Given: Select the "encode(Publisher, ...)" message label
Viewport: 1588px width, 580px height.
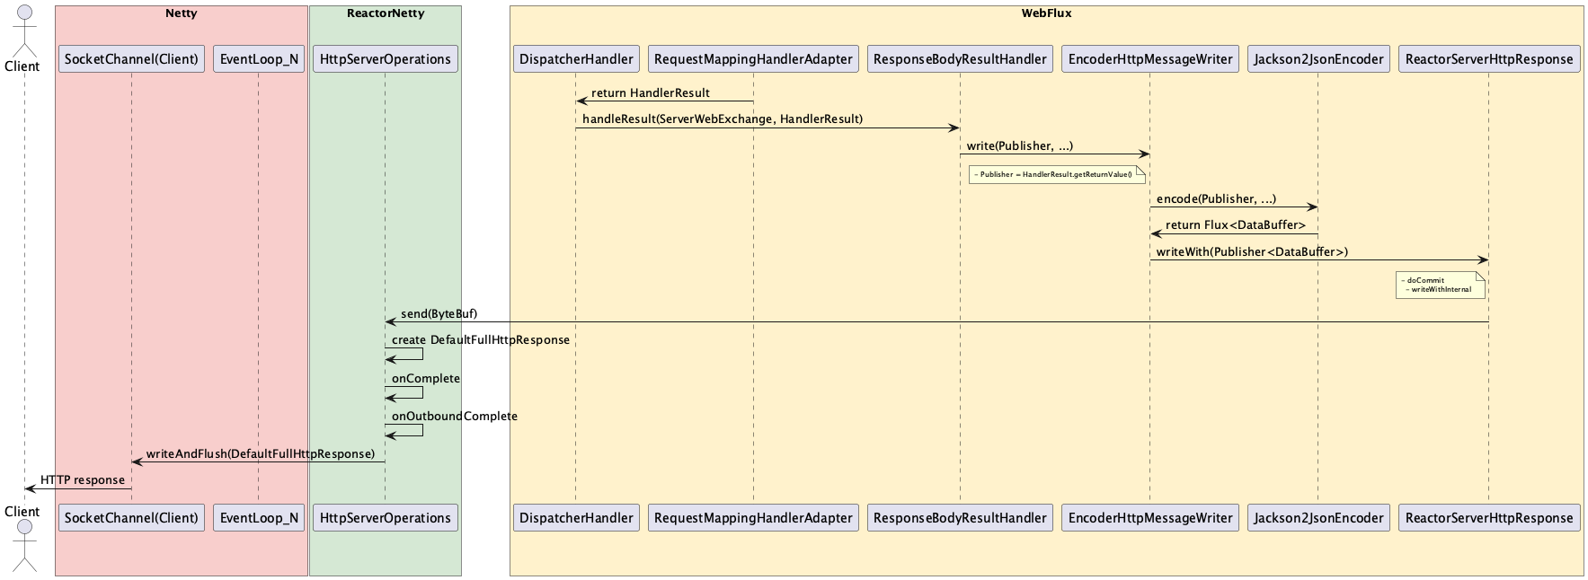Looking at the screenshot, I should pyautogui.click(x=1216, y=199).
